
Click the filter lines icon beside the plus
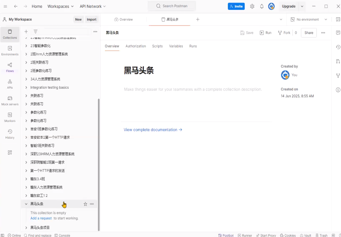coord(35,31)
